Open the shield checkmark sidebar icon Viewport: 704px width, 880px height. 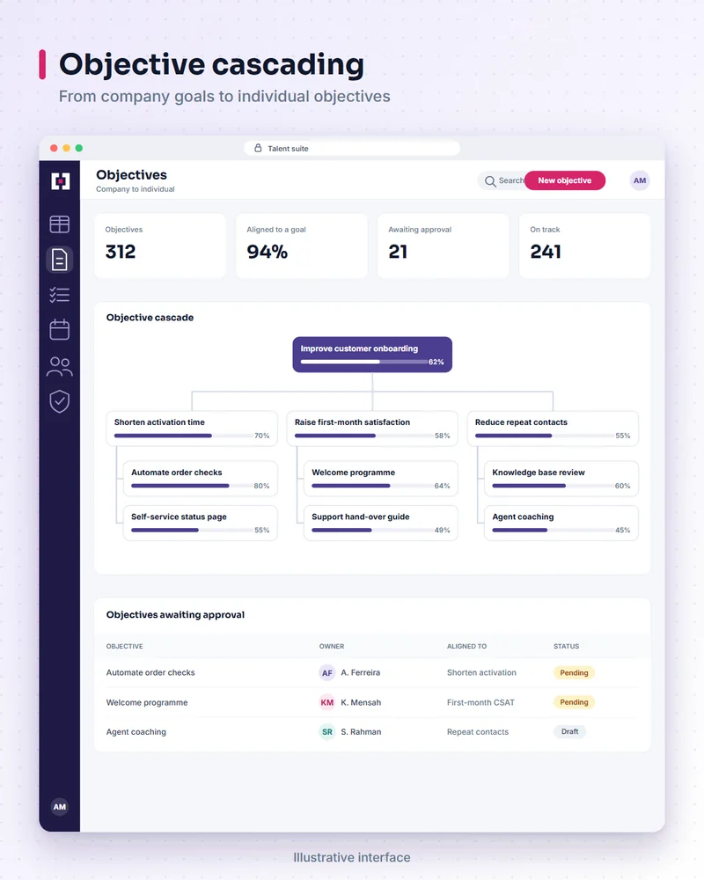tap(60, 402)
